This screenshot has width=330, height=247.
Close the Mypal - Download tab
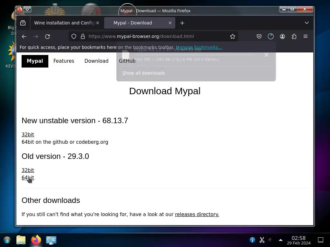pos(170,23)
